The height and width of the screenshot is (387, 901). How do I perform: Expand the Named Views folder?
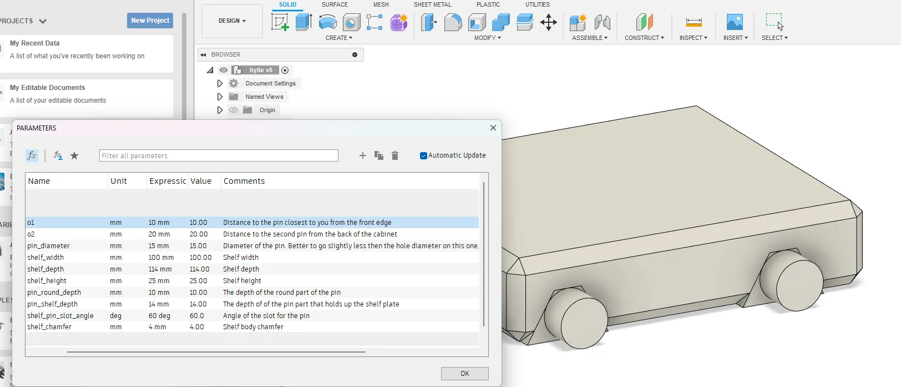pyautogui.click(x=220, y=97)
